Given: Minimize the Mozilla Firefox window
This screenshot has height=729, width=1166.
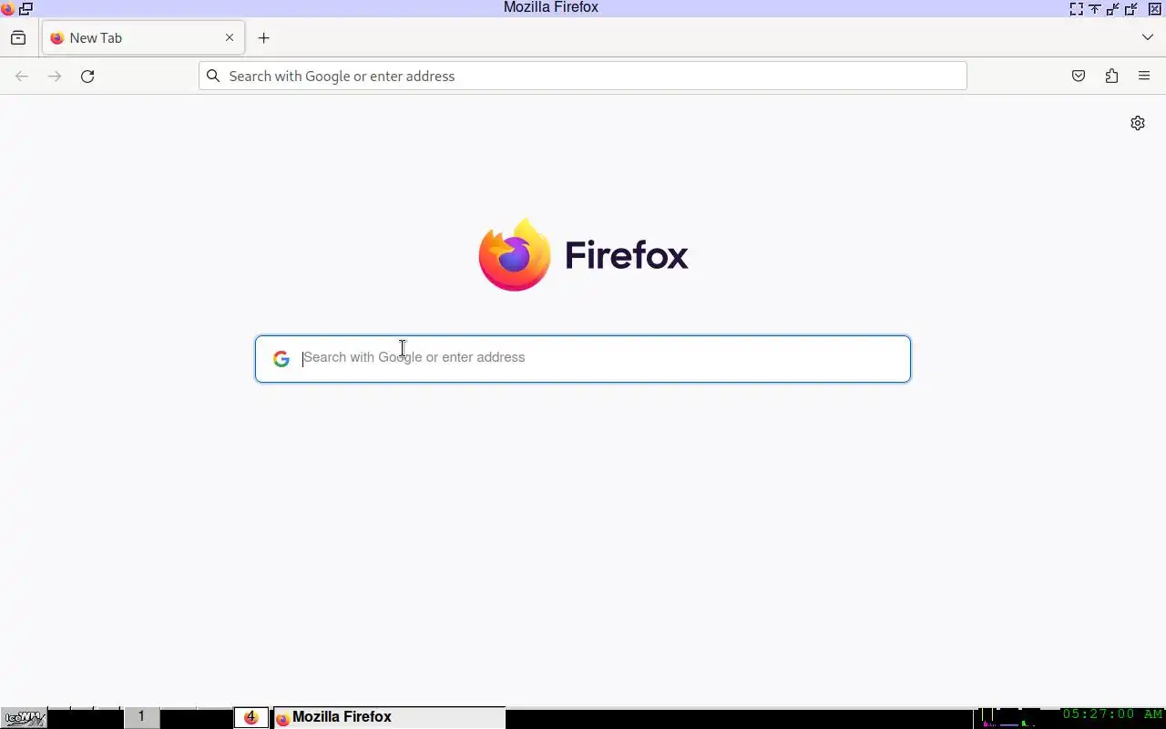Looking at the screenshot, I should [x=1113, y=8].
